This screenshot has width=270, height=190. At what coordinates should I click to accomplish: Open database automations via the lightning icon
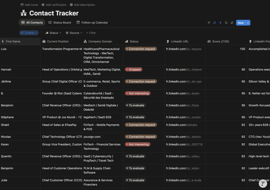tap(220, 23)
